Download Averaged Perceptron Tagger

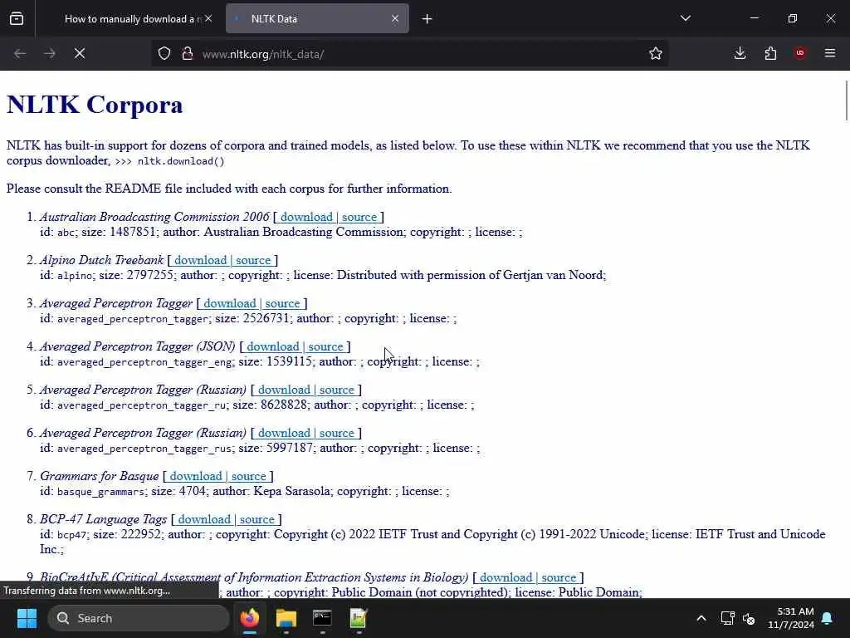229,303
